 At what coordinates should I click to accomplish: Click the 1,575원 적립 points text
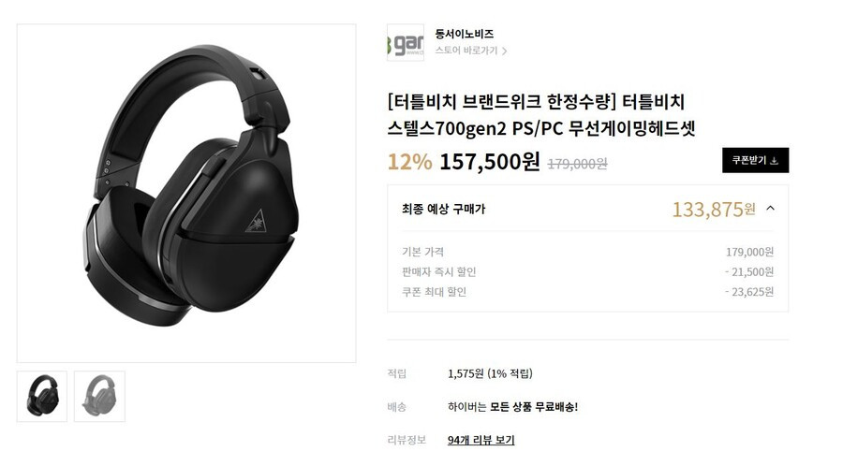pos(490,373)
